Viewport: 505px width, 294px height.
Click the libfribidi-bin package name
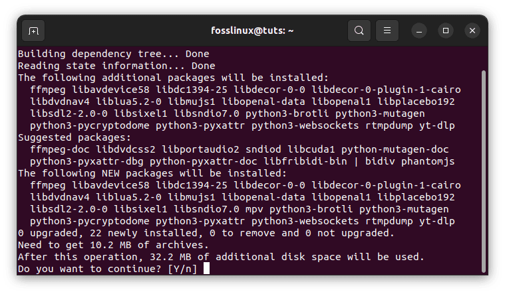point(305,161)
